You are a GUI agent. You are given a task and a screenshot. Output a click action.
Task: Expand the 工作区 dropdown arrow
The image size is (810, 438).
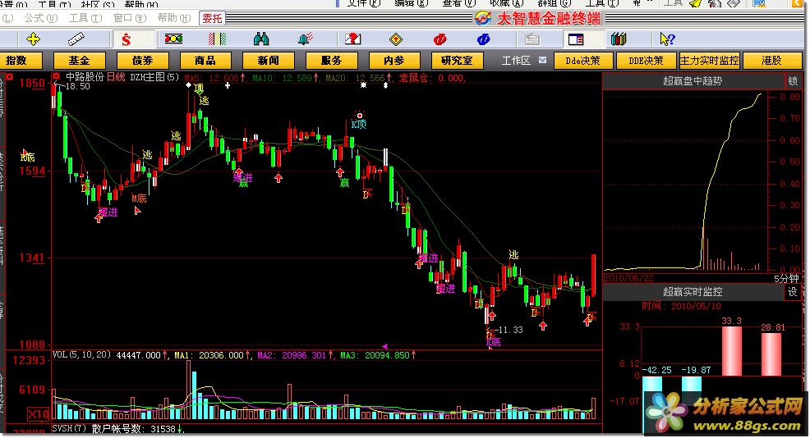542,61
